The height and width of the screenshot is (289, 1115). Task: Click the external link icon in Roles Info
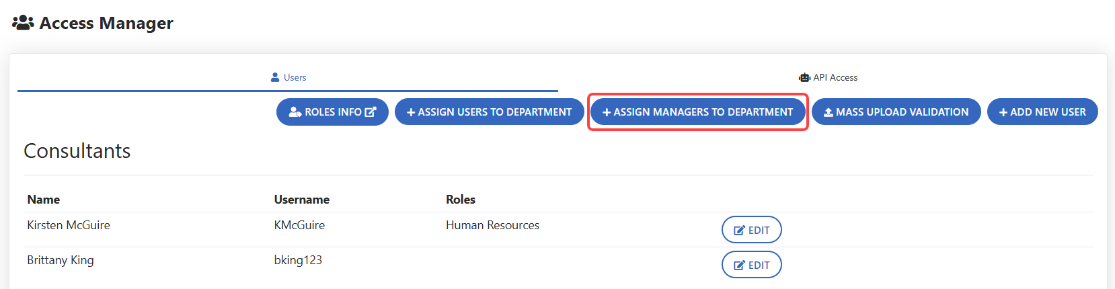[371, 112]
